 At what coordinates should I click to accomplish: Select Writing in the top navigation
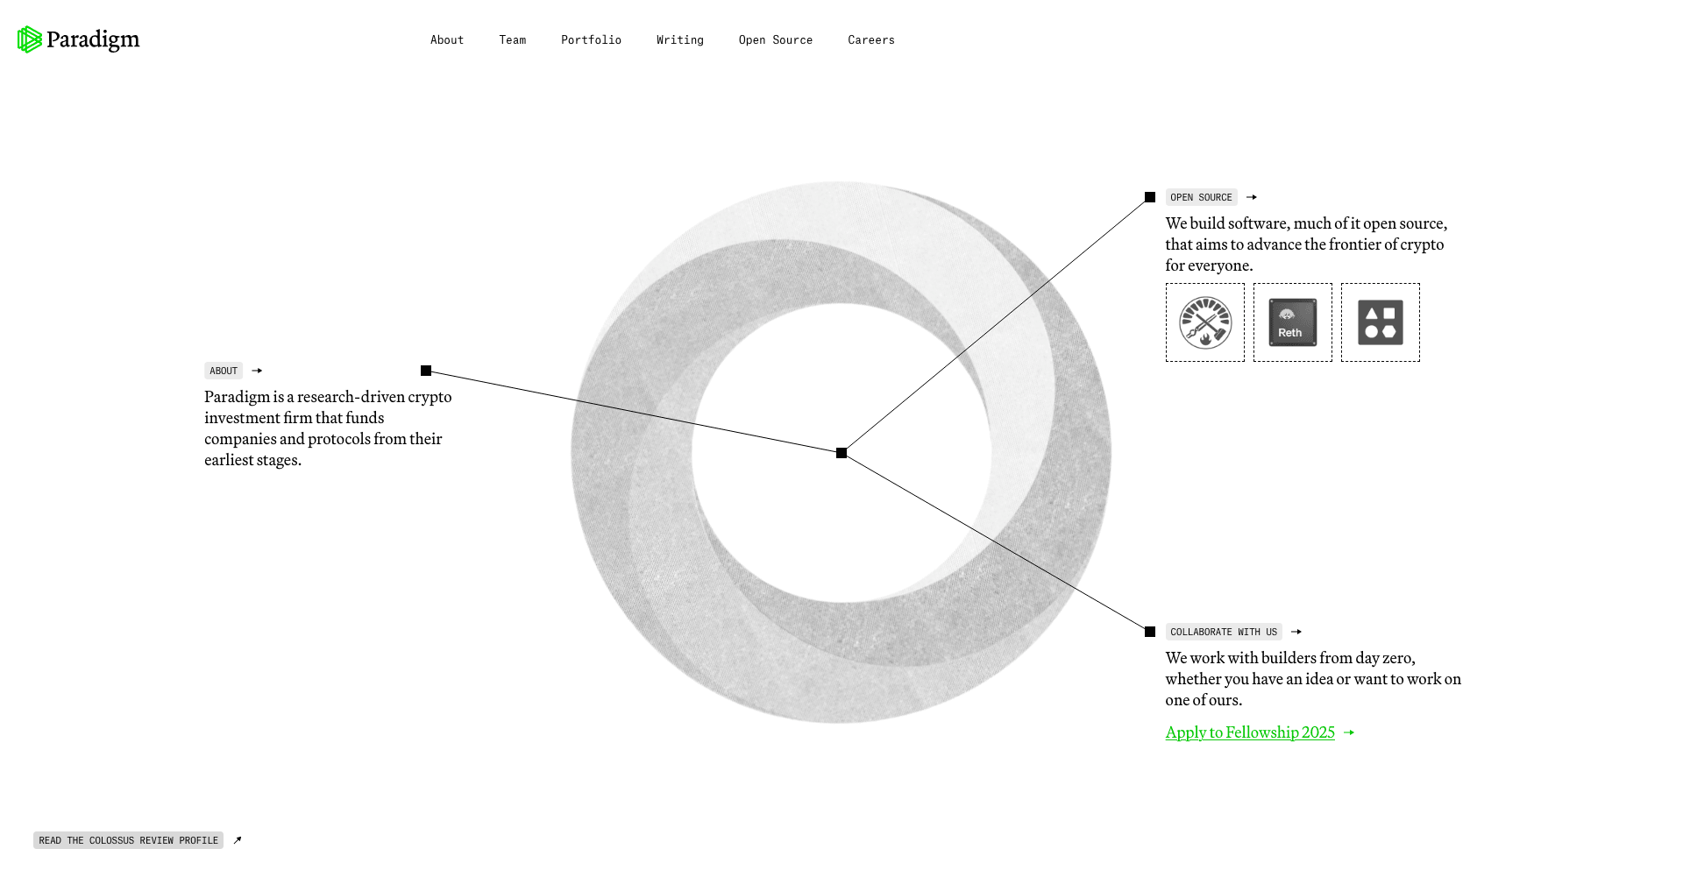pyautogui.click(x=680, y=40)
